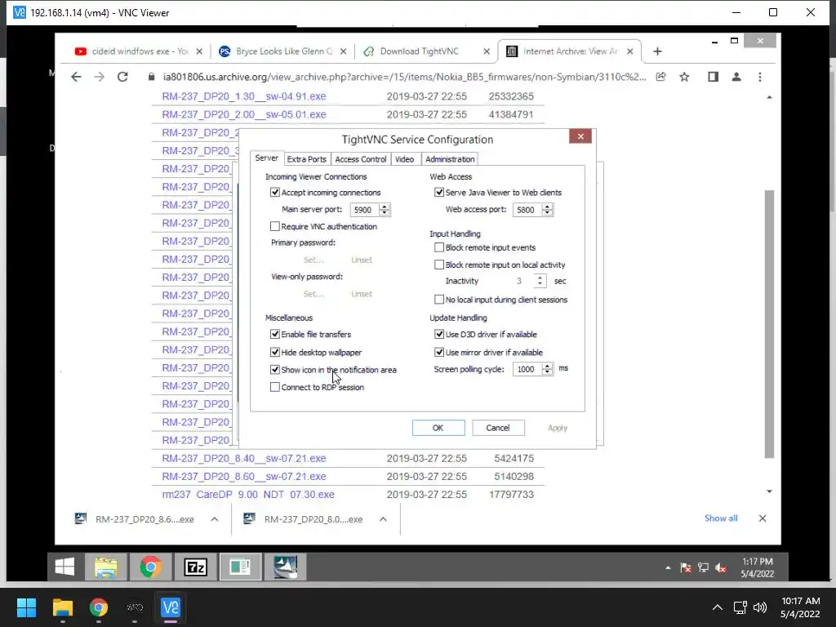Screen dimensions: 836x627
Task: Open the Video tab
Action: [x=405, y=159]
